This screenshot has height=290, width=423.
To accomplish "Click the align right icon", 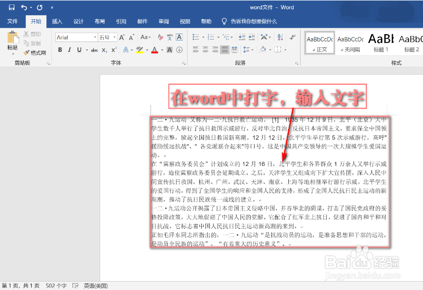I will pos(215,50).
